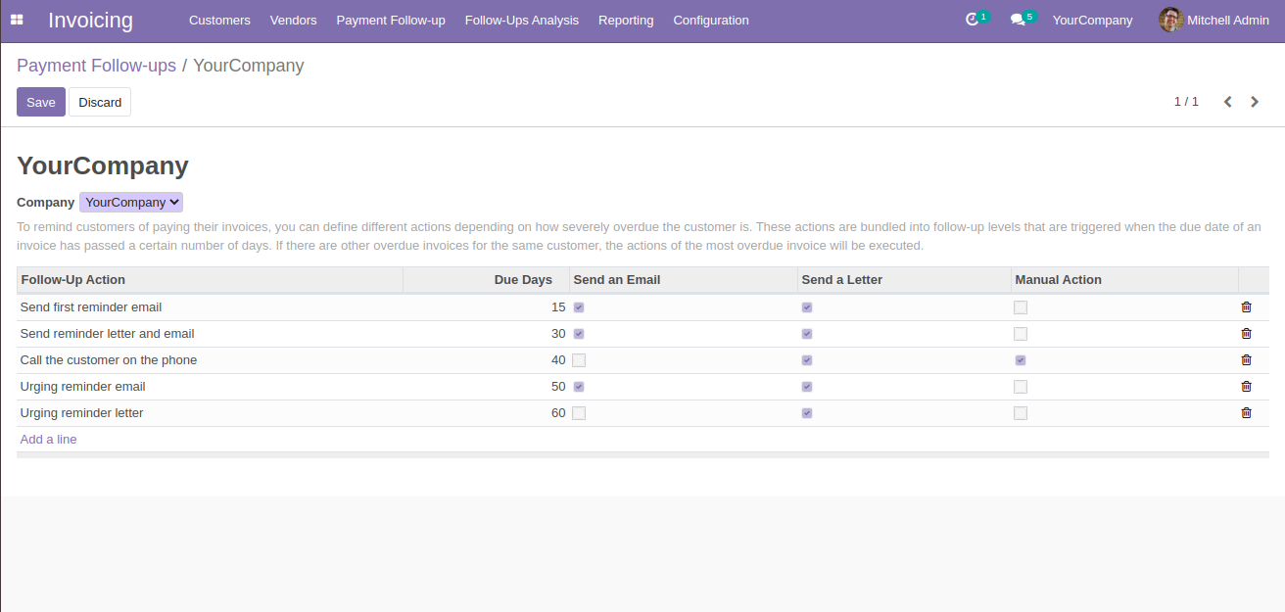Enable Manual Action for first reminder email
The image size is (1285, 612).
click(x=1021, y=307)
